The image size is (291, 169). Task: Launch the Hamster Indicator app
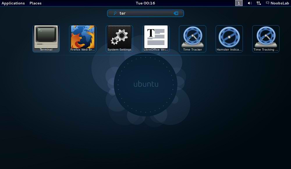pos(229,39)
